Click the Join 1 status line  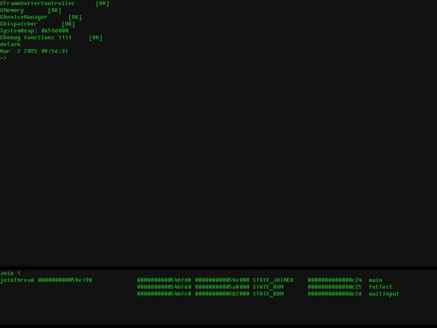pyautogui.click(x=10, y=273)
